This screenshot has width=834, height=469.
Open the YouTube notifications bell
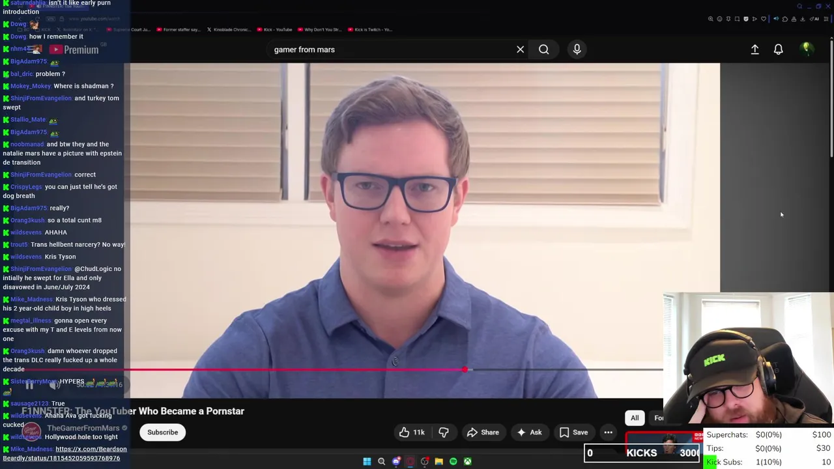778,50
